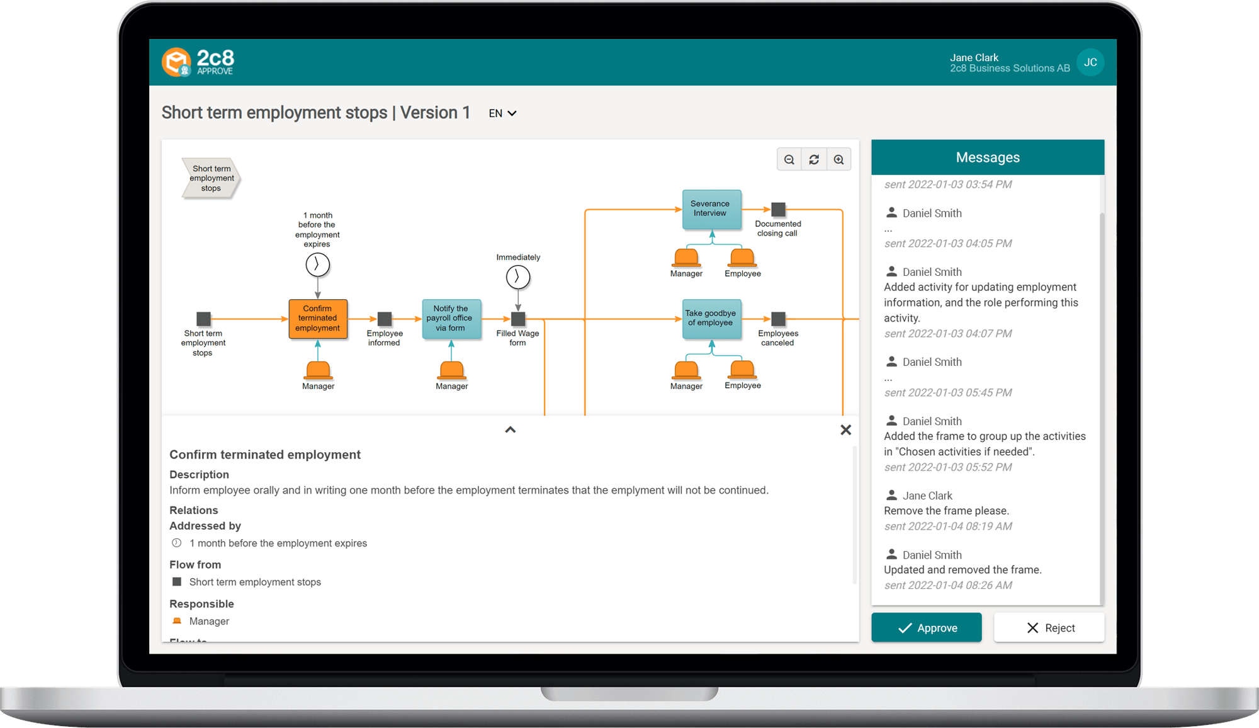
Task: Close the Confirm terminated employment details panel
Action: 845,429
